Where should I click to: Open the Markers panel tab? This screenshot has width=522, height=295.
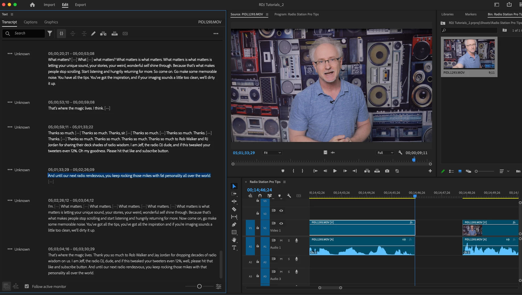coord(471,14)
